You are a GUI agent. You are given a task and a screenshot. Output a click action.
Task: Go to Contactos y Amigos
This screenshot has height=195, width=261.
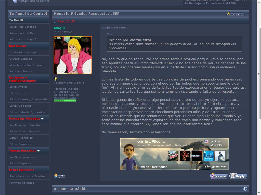click(23, 52)
